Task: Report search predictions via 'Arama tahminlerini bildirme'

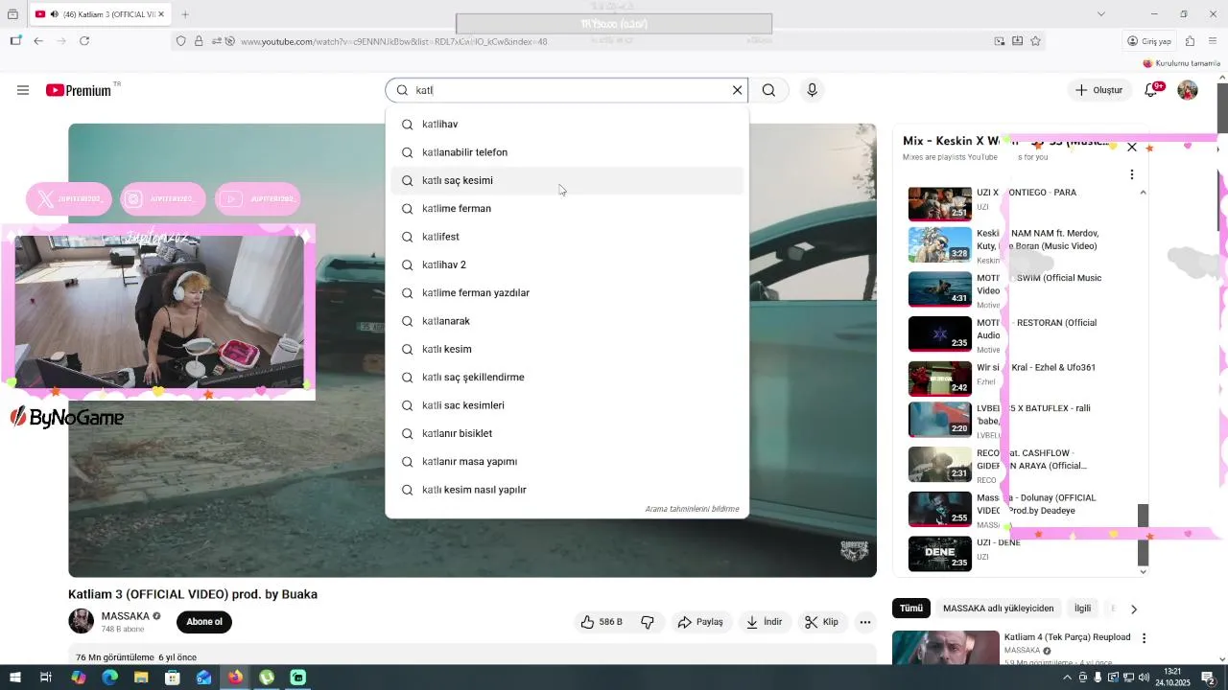Action: 692,509
